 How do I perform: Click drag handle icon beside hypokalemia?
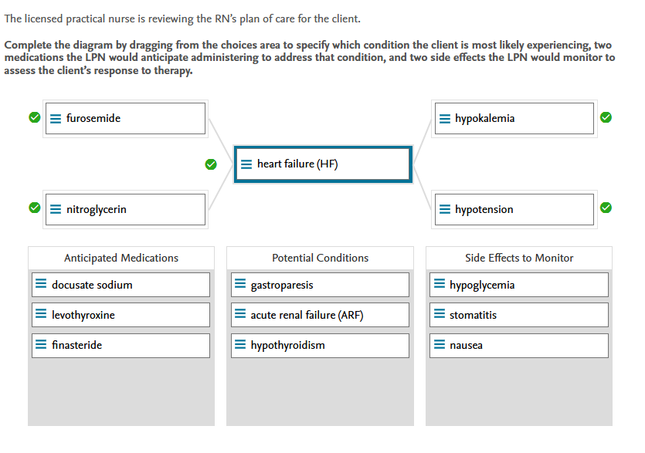(x=445, y=119)
